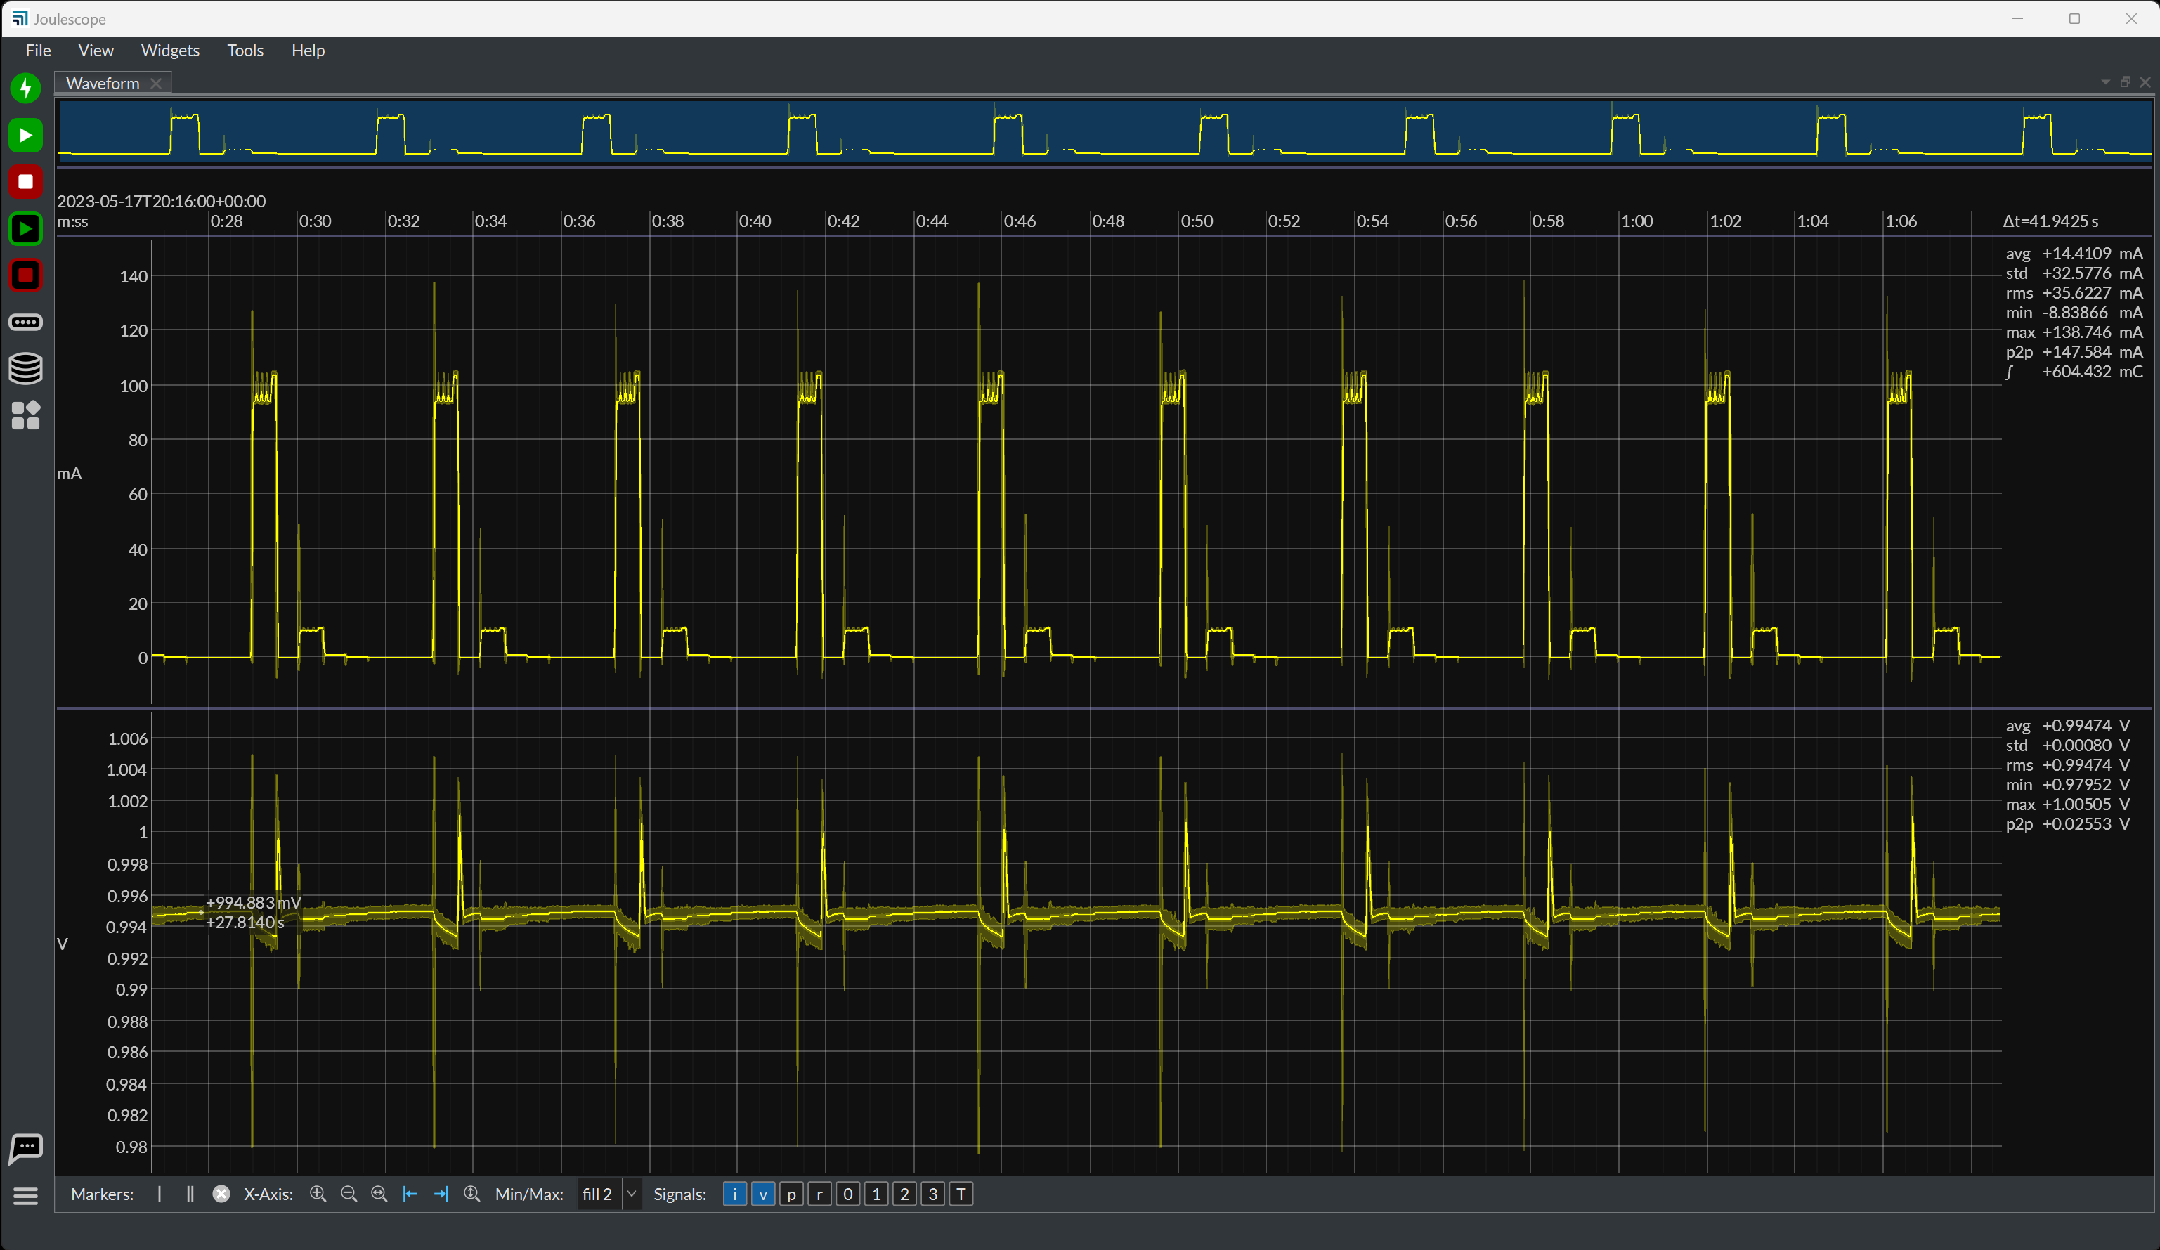This screenshot has width=2160, height=1250.
Task: Add a single marker from Markers toolbar
Action: click(x=160, y=1194)
